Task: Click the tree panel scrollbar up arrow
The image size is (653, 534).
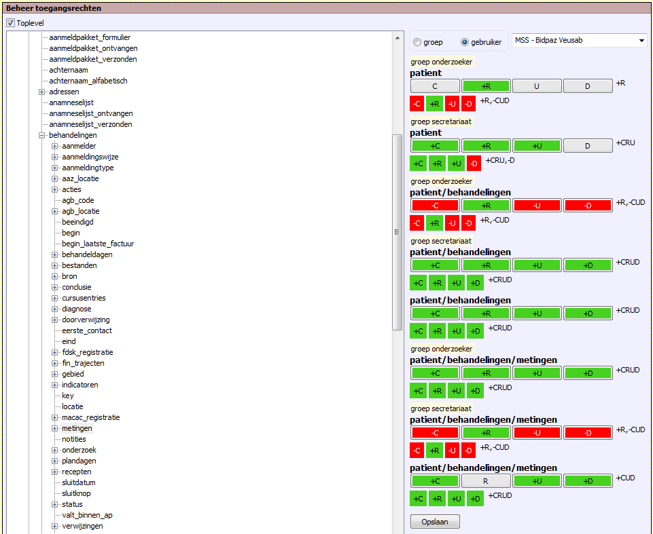Action: (x=398, y=39)
